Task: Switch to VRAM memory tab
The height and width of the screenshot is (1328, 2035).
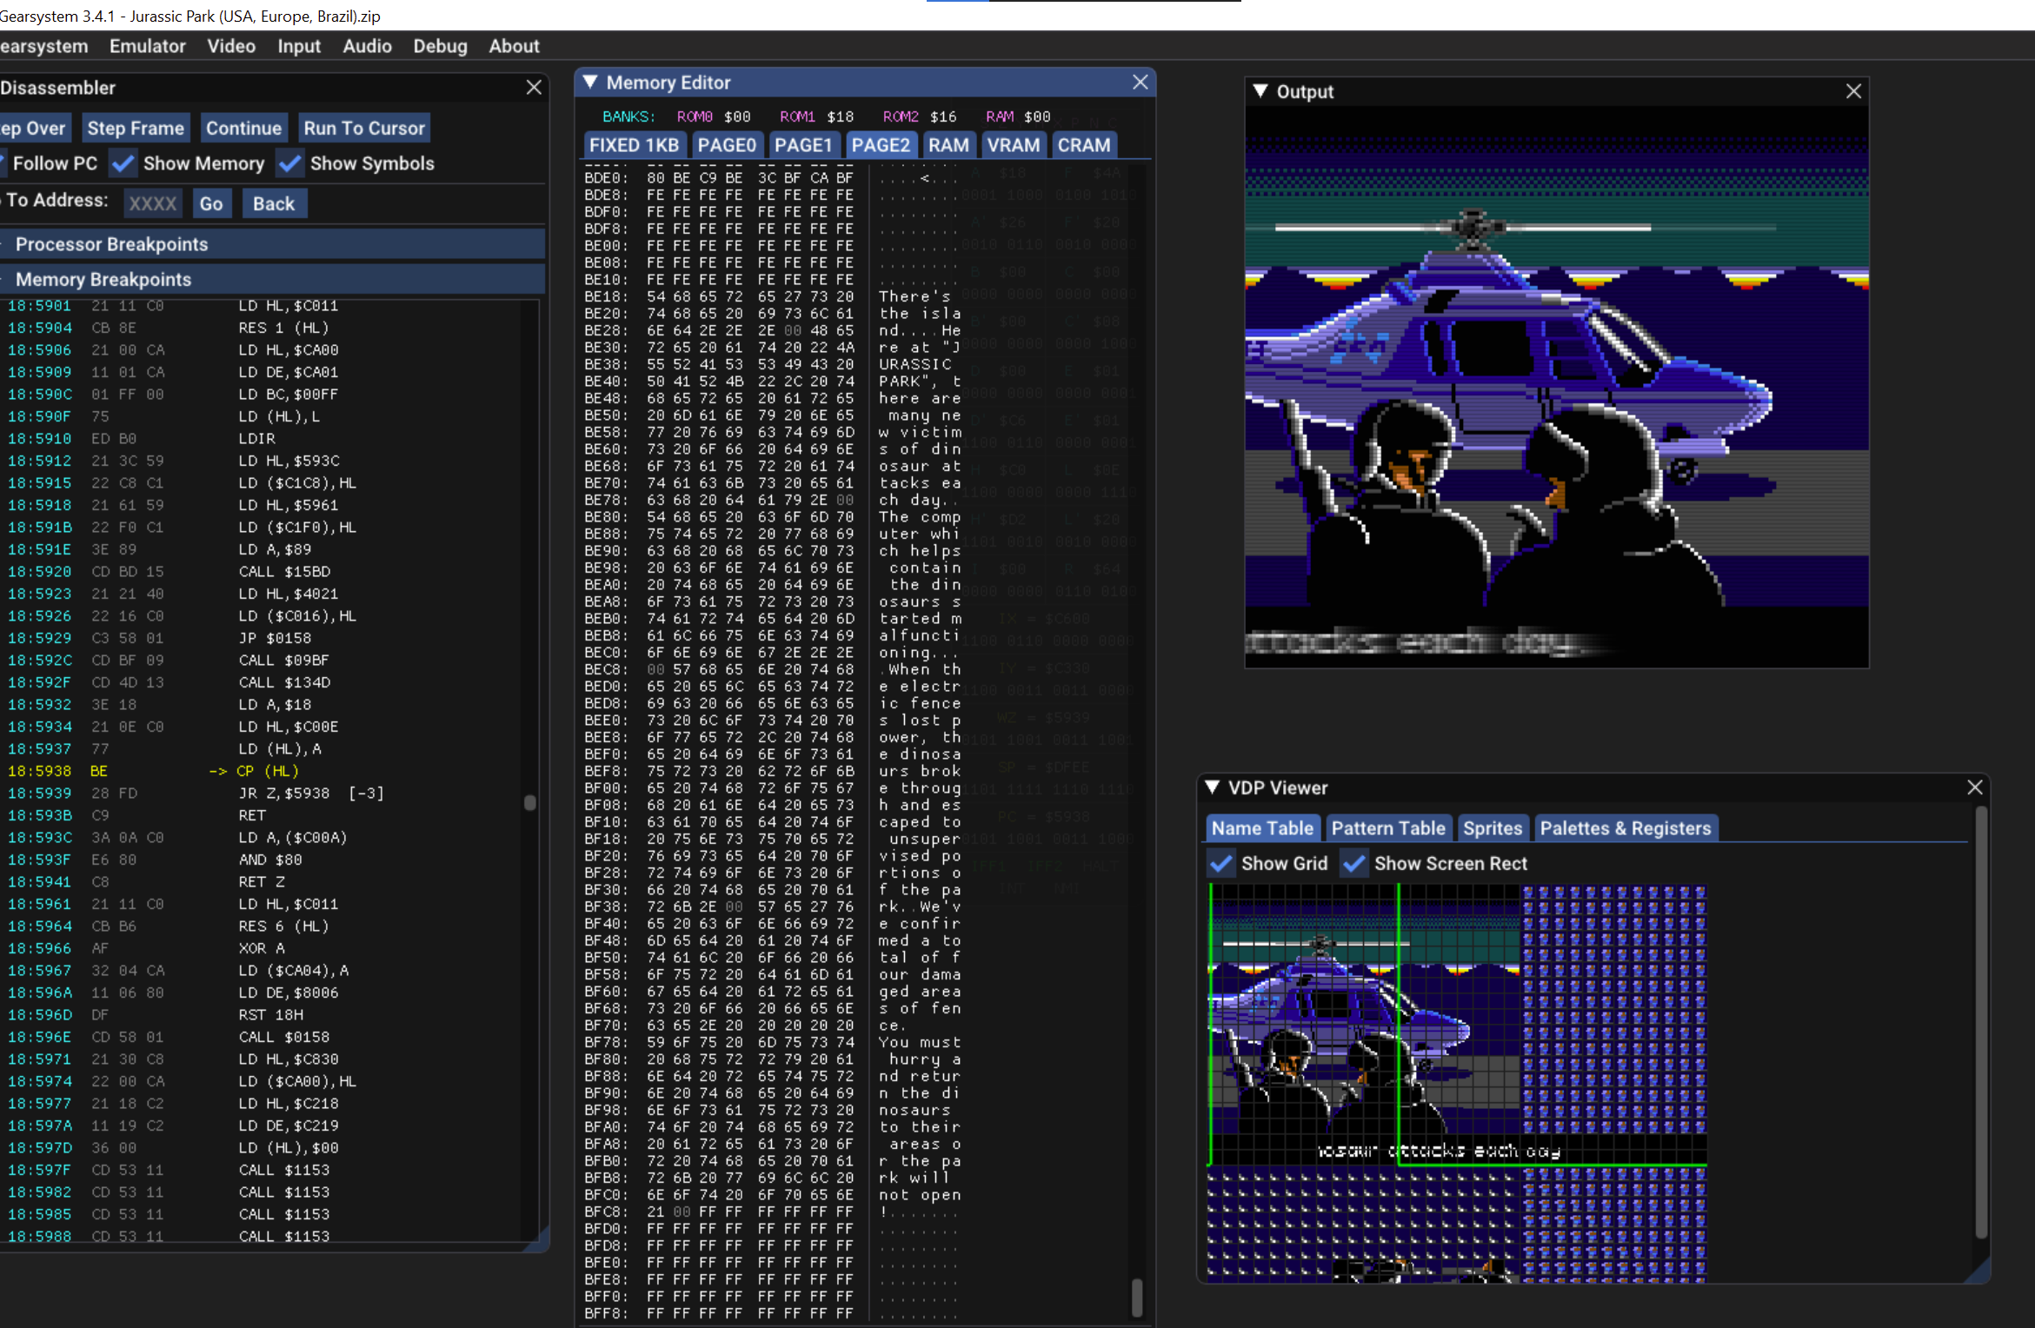Action: 1013,145
